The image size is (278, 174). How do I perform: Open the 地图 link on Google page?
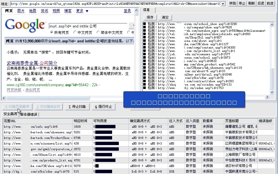[33, 11]
